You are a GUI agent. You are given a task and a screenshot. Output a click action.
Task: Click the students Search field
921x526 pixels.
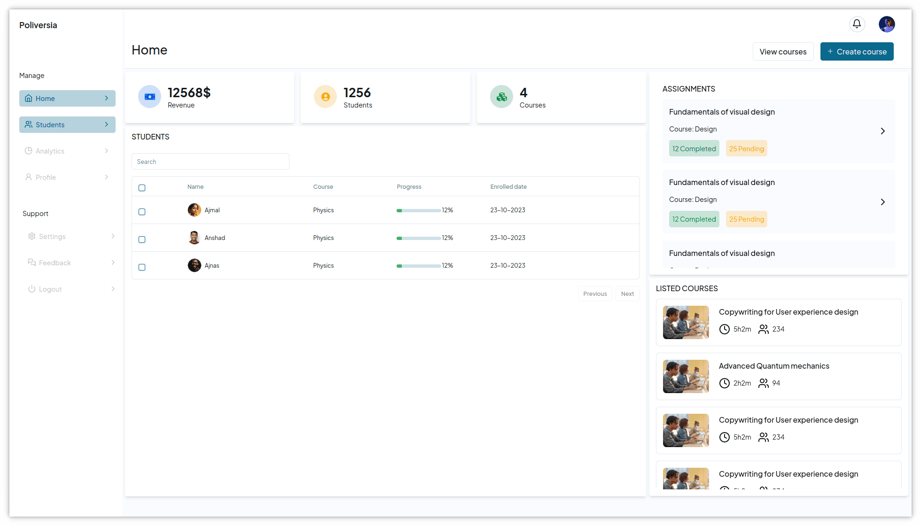tap(210, 162)
